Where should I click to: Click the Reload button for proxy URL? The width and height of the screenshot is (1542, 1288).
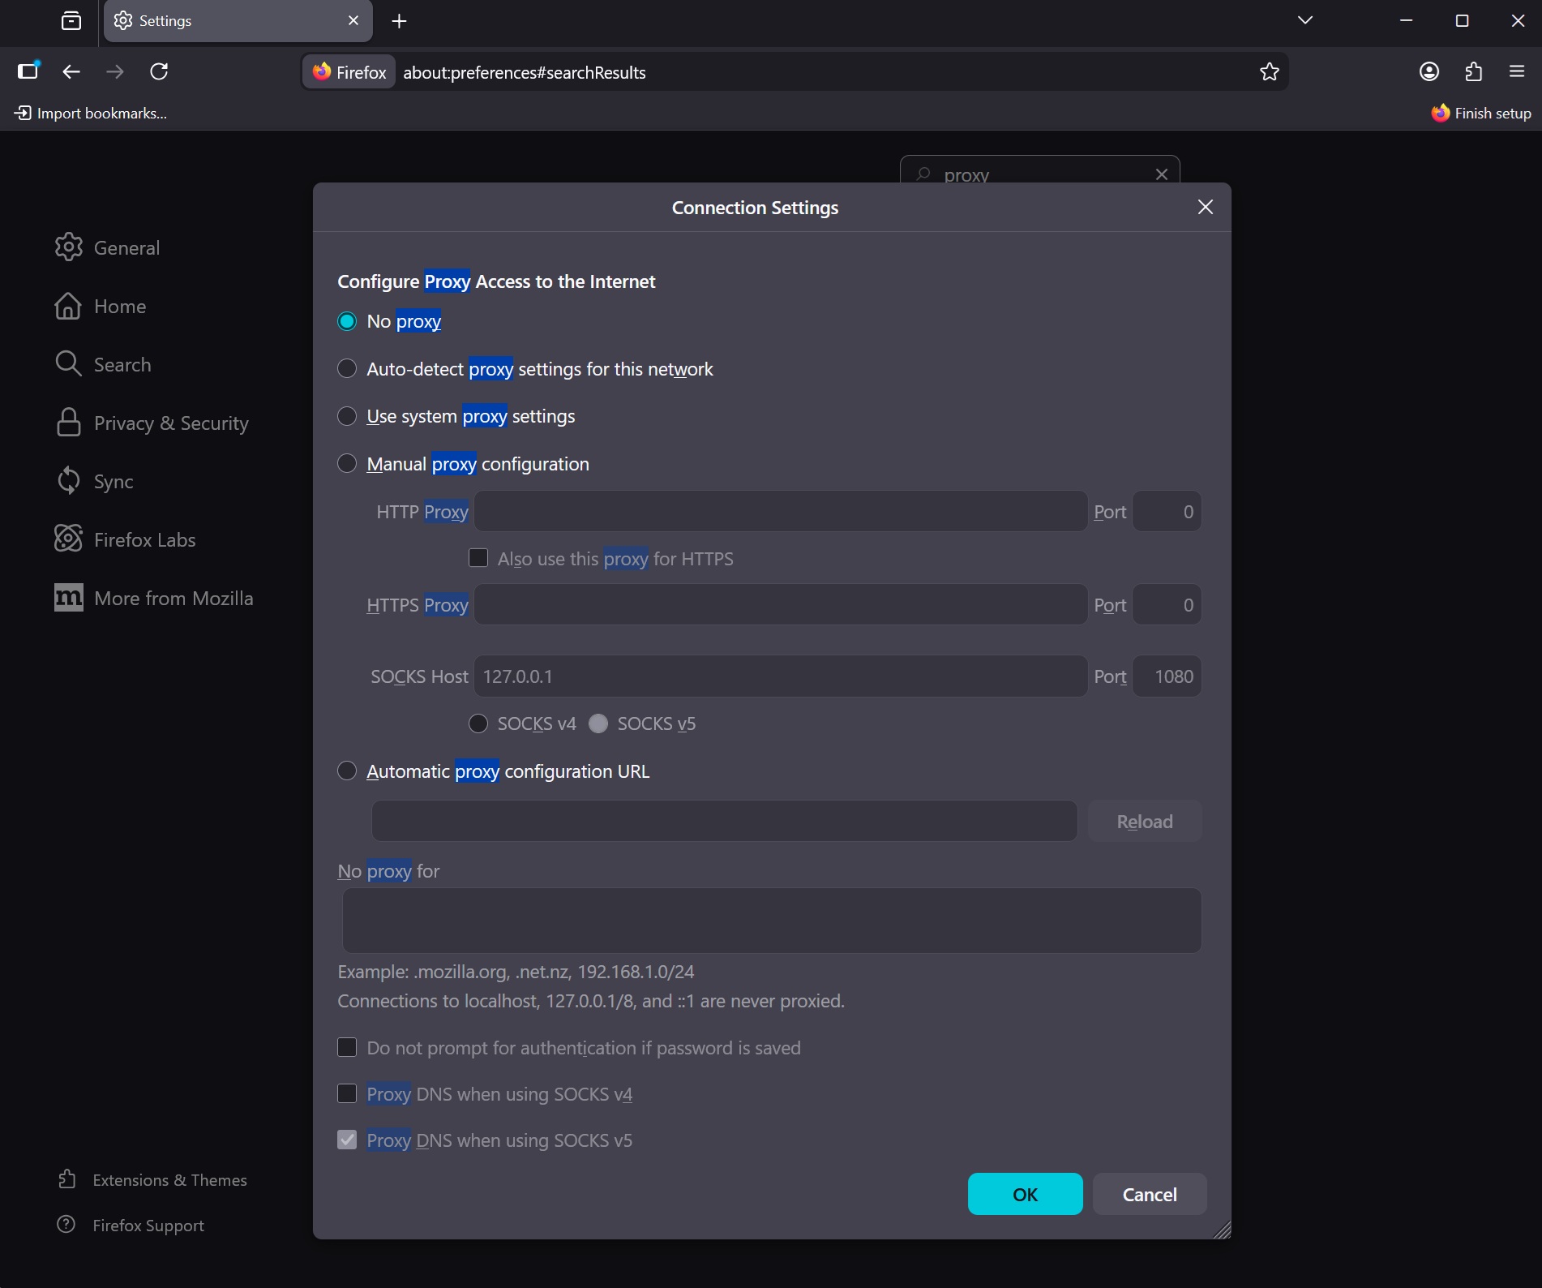[x=1144, y=820]
